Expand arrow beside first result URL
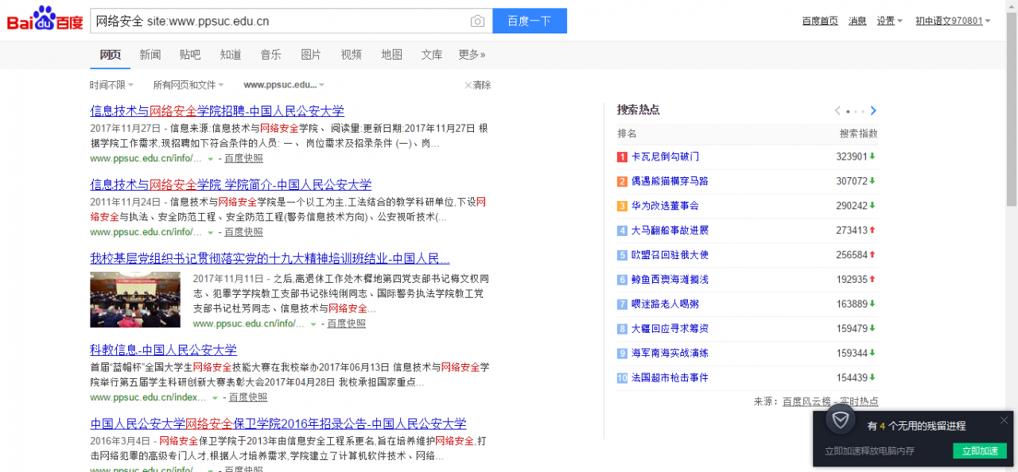The image size is (1018, 472). point(211,159)
